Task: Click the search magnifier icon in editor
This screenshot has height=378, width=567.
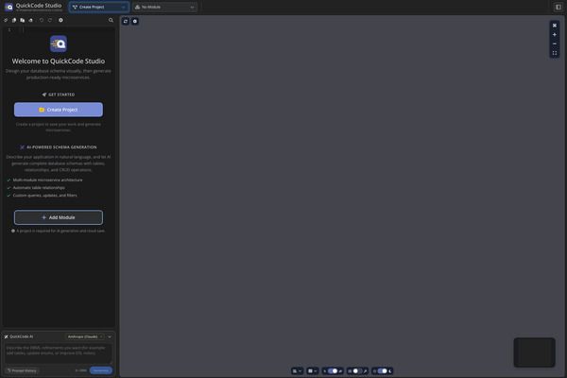Action: pyautogui.click(x=111, y=20)
